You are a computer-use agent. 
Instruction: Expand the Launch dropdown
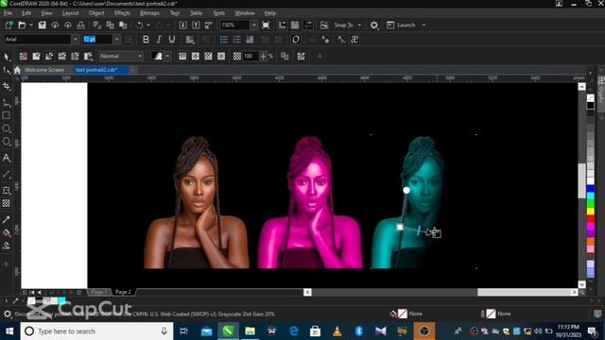[x=423, y=25]
